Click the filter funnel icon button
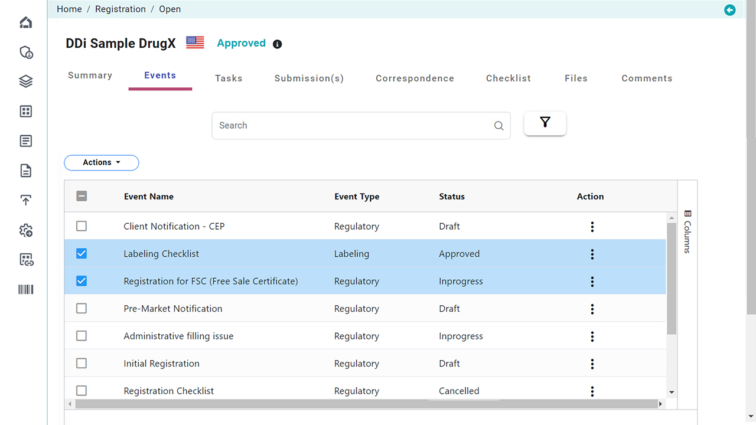 [545, 123]
